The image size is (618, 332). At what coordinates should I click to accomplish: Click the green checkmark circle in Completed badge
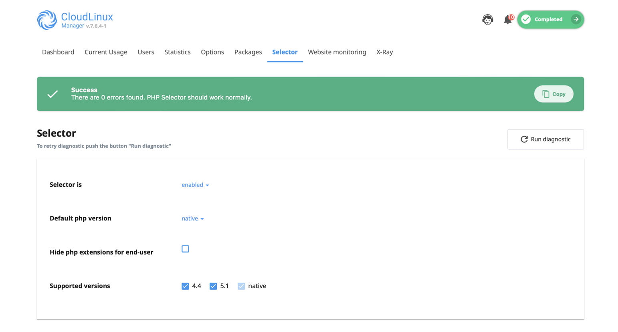point(525,19)
